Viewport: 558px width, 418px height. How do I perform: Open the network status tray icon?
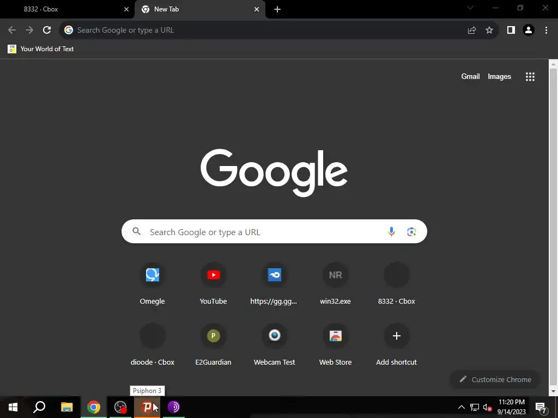(x=475, y=407)
